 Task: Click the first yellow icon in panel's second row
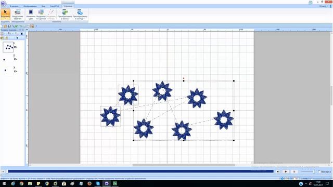click(x=2, y=38)
